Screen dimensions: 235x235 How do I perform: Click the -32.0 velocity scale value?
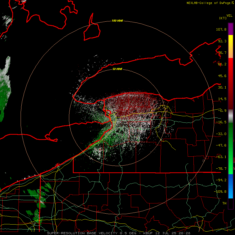point(221,134)
